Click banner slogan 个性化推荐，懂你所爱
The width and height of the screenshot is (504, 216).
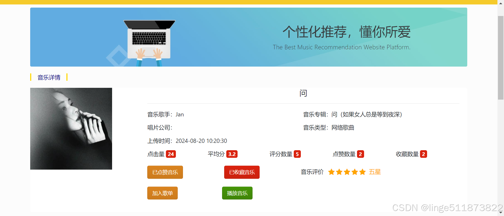click(x=346, y=32)
